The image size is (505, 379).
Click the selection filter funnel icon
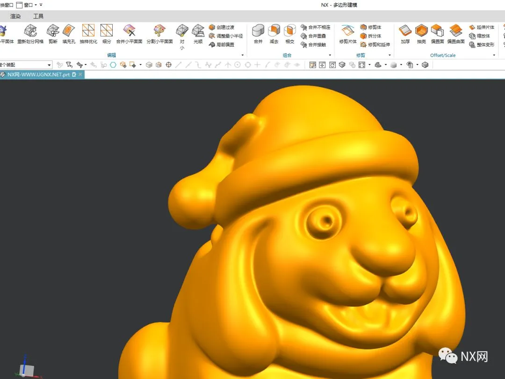(x=69, y=65)
